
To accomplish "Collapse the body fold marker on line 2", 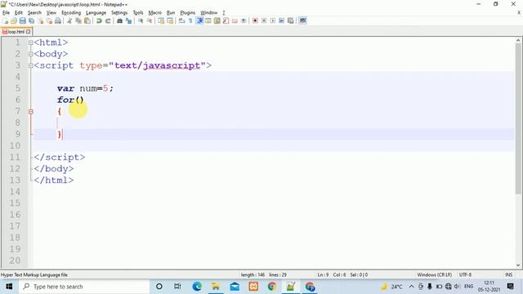I will [31, 54].
